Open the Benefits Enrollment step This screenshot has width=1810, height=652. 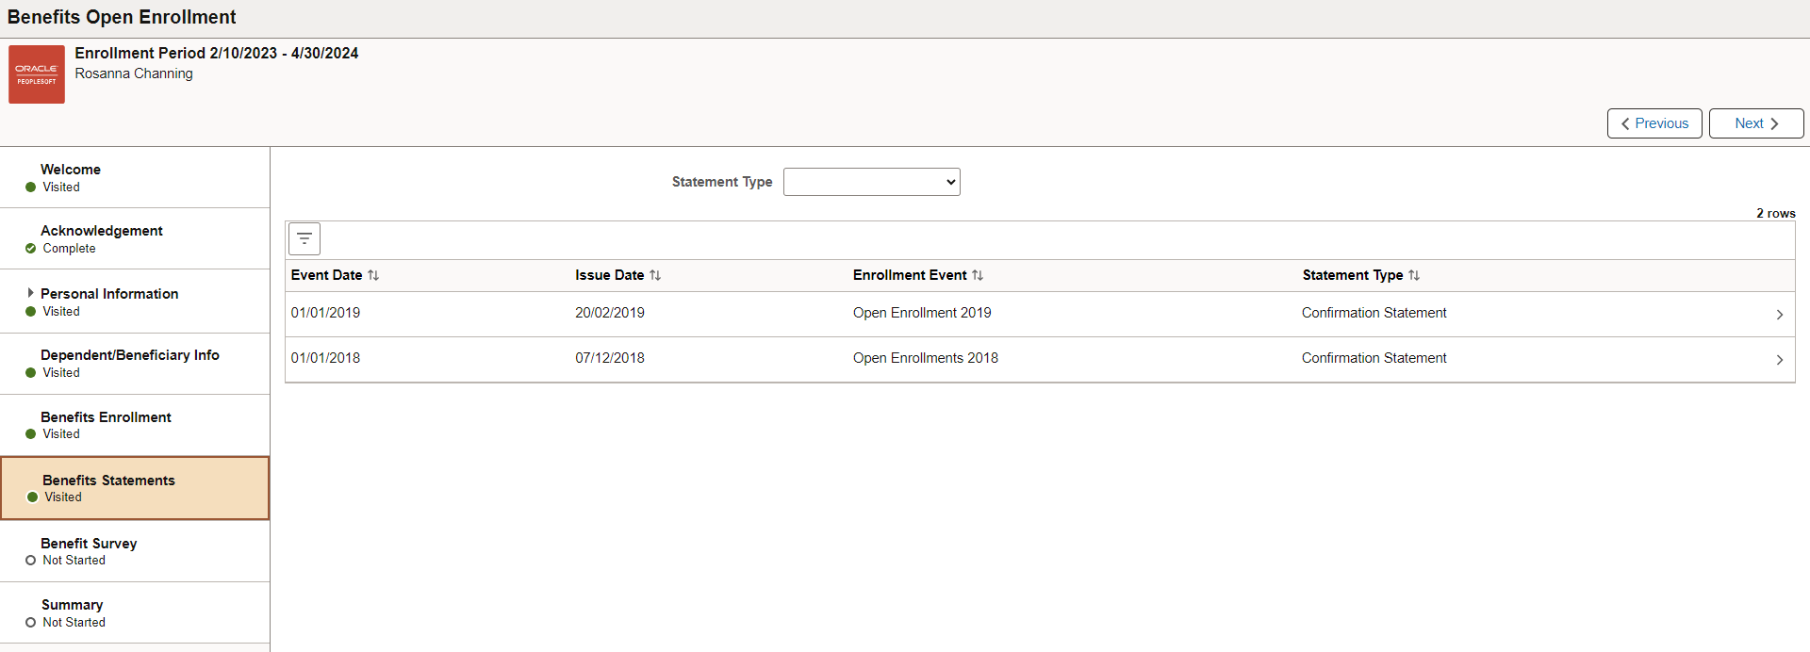(135, 425)
